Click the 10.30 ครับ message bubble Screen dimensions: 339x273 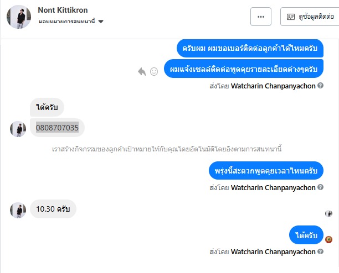53,209
